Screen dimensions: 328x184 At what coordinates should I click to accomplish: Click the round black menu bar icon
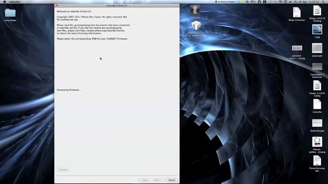click(259, 2)
